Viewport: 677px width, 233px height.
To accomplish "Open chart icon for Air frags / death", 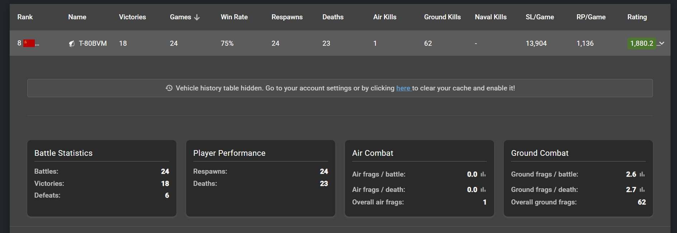I will [x=483, y=190].
